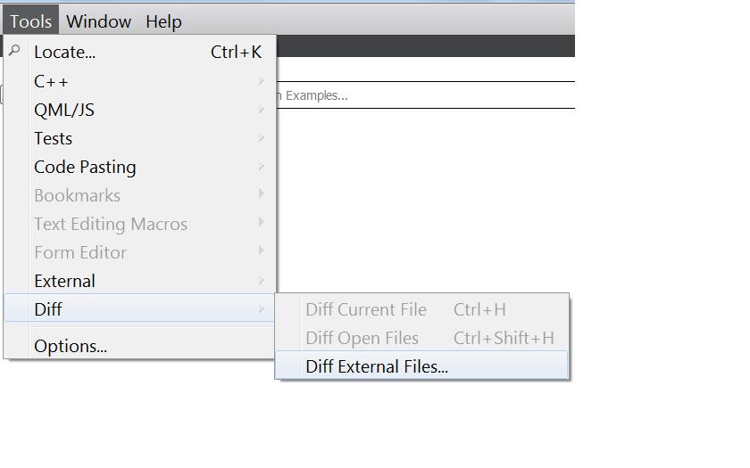This screenshot has width=750, height=468.
Task: Expand the Tests submenu arrow
Action: [x=262, y=138]
